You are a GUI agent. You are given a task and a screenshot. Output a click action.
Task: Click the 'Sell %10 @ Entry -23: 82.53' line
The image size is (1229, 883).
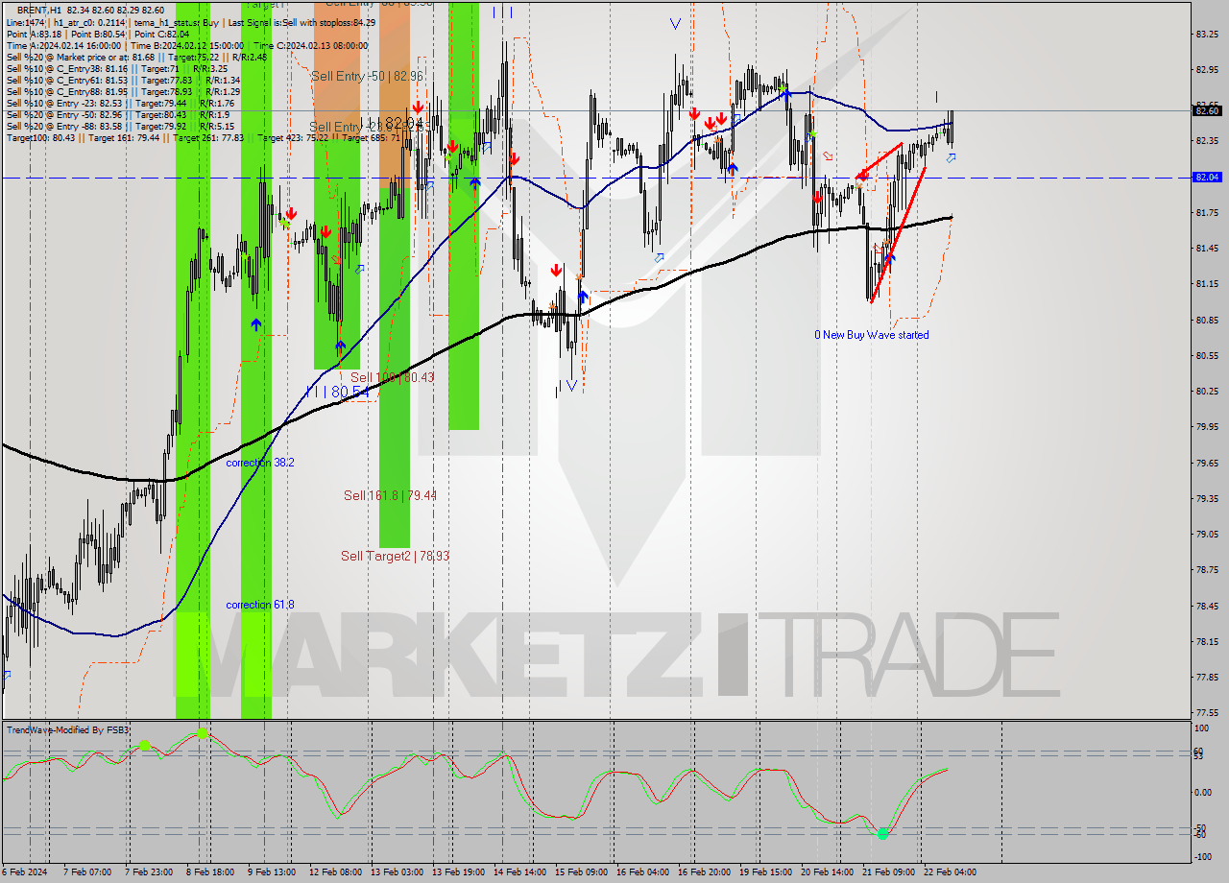[120, 103]
